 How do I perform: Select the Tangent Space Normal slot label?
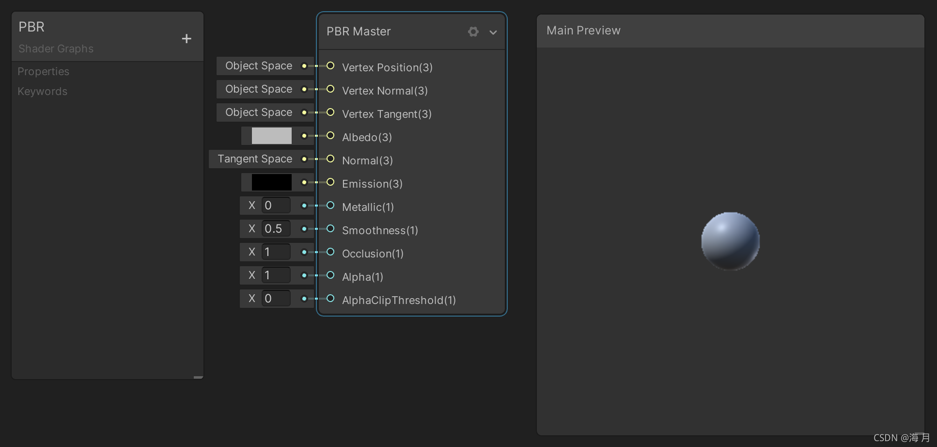(255, 159)
